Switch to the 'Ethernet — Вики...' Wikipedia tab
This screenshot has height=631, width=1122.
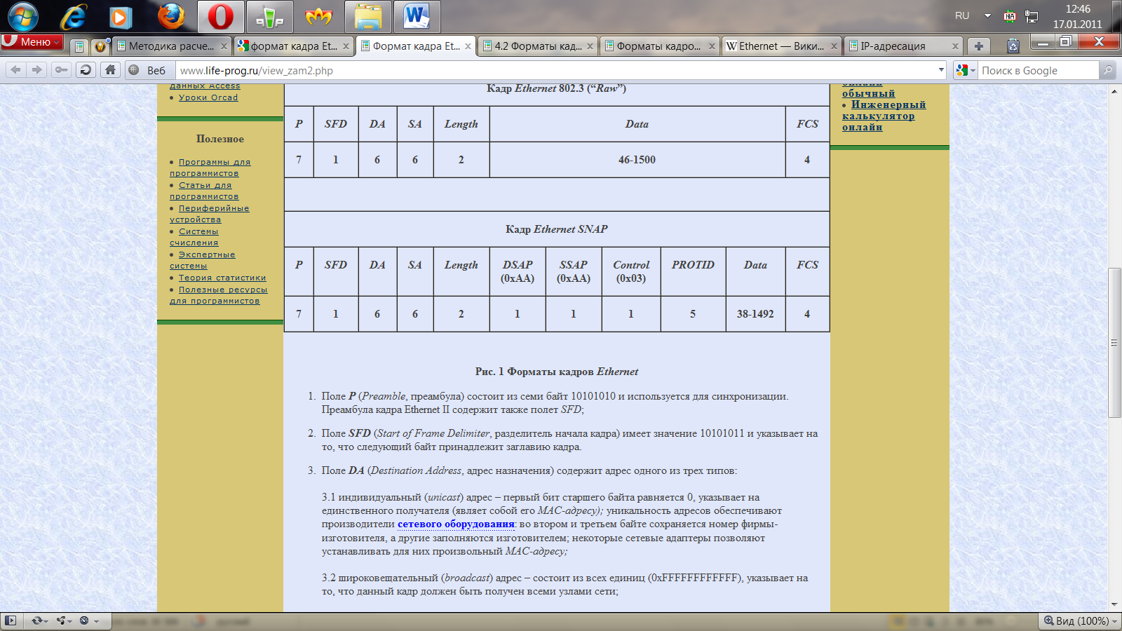coord(781,46)
